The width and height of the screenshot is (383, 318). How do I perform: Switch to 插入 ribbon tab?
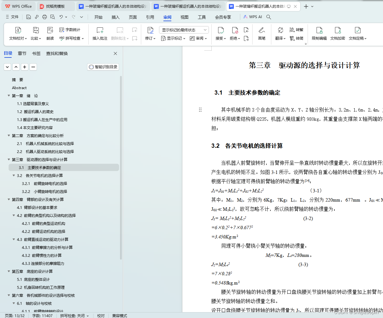coord(116,17)
